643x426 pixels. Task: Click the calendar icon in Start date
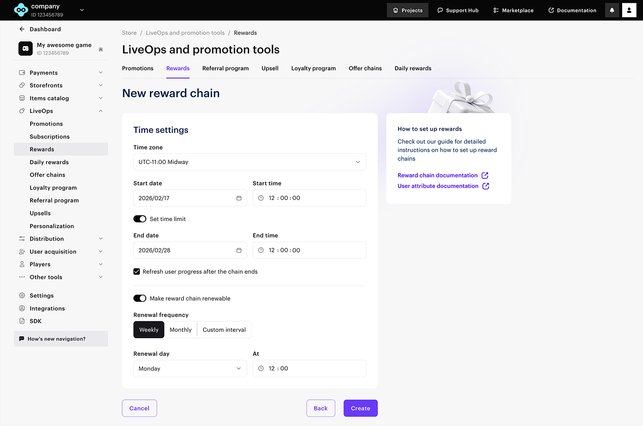coord(239,198)
